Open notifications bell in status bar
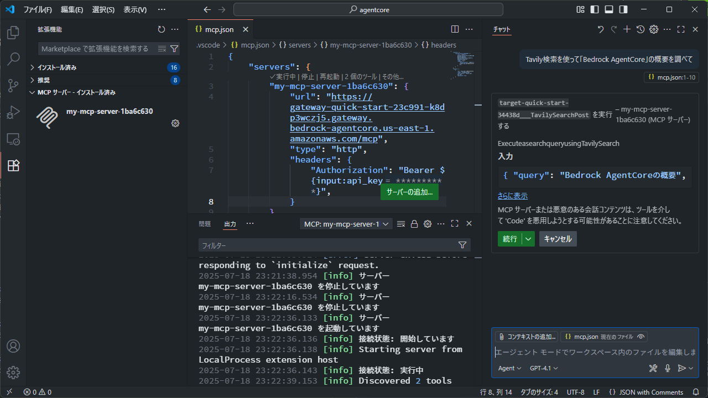Screen dimensions: 708x398 pos(696,392)
